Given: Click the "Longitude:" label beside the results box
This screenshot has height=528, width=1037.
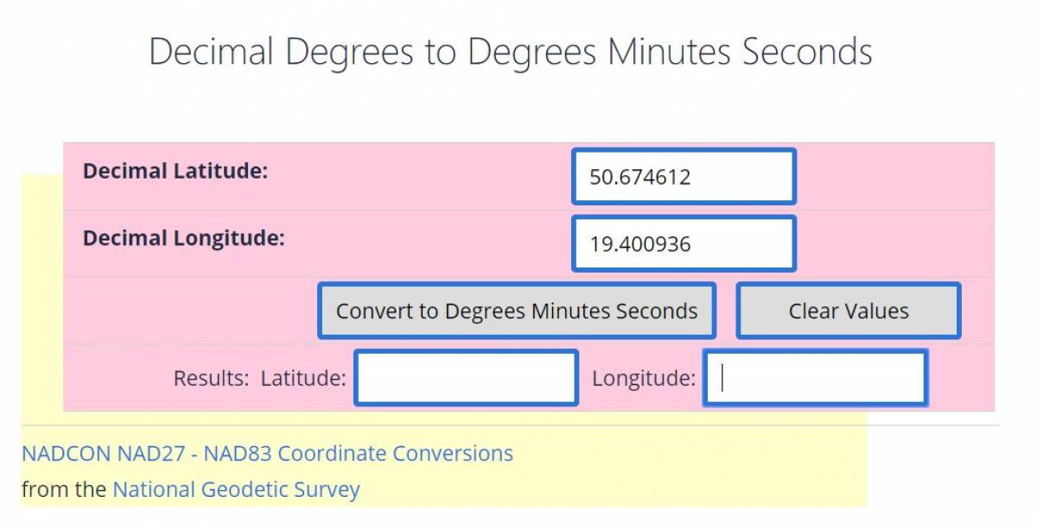Looking at the screenshot, I should coord(643,378).
